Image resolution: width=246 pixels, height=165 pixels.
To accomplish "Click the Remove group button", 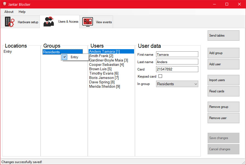I will (x=224, y=107).
